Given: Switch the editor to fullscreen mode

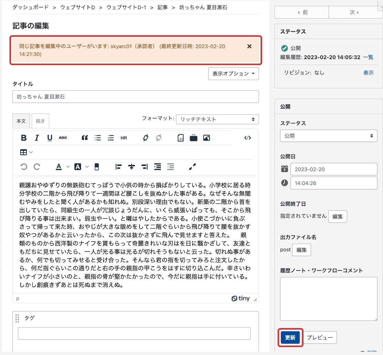Looking at the screenshot, I should click(x=193, y=167).
